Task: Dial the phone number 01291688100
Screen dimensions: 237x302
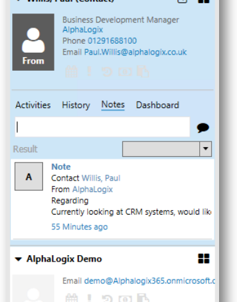Action: tap(112, 40)
